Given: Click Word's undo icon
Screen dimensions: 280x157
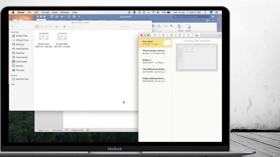Looking at the screenshot, I should (x=62, y=17).
